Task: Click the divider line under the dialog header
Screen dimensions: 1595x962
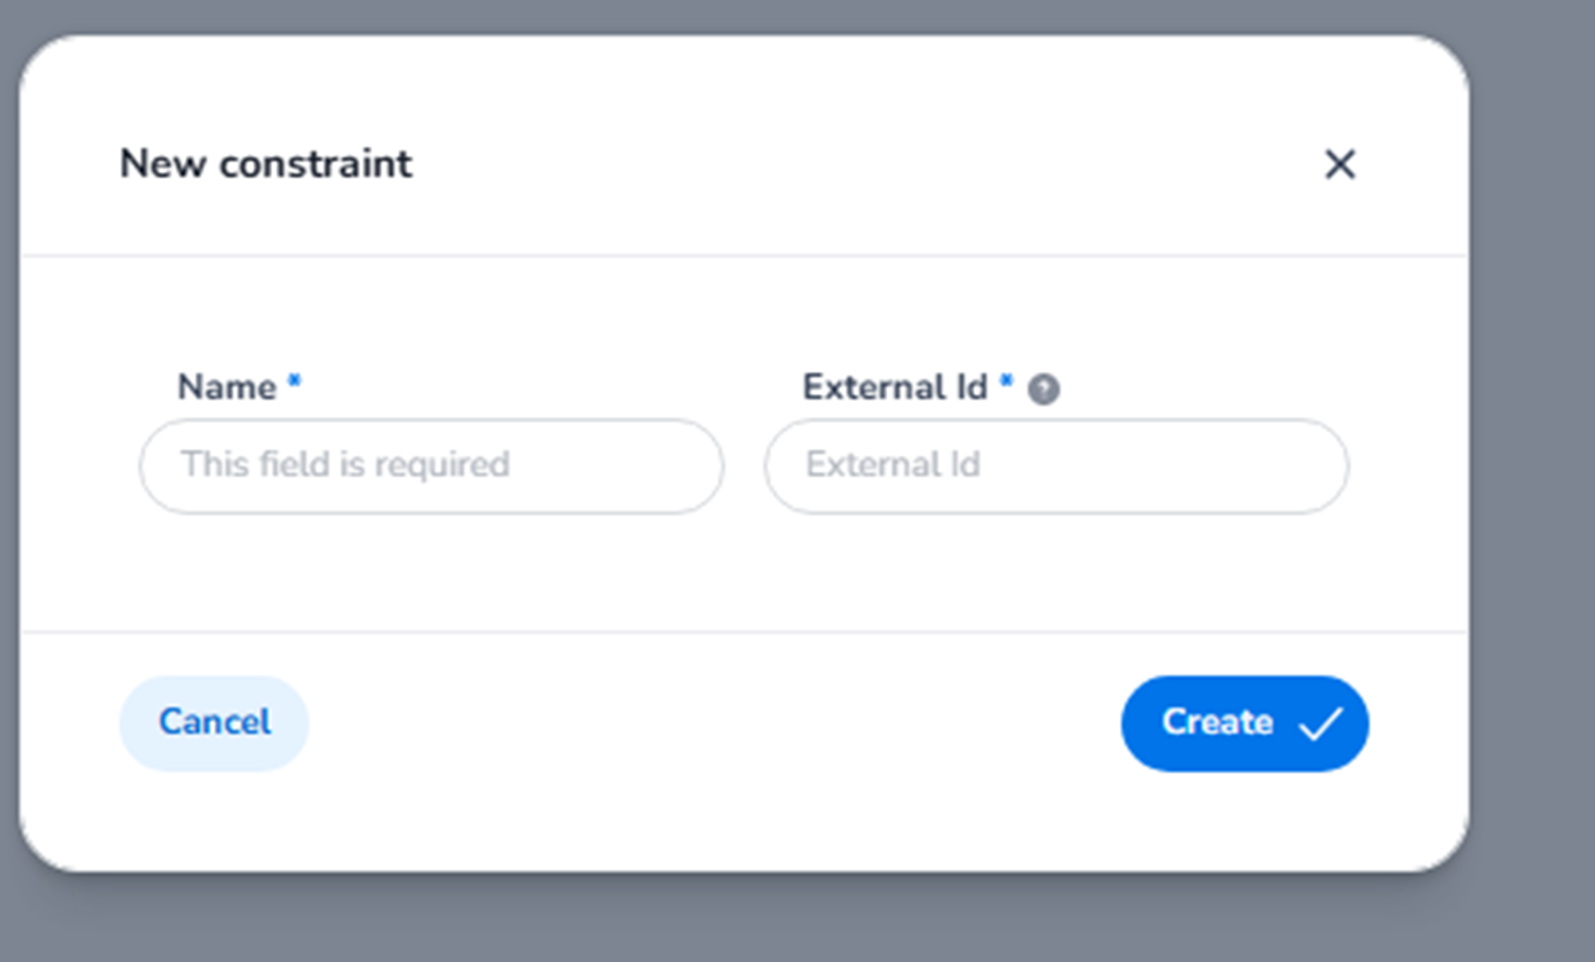Action: click(740, 256)
